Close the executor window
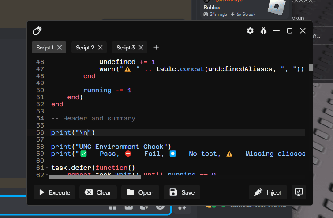Image resolution: width=333 pixels, height=218 pixels. tap(303, 31)
